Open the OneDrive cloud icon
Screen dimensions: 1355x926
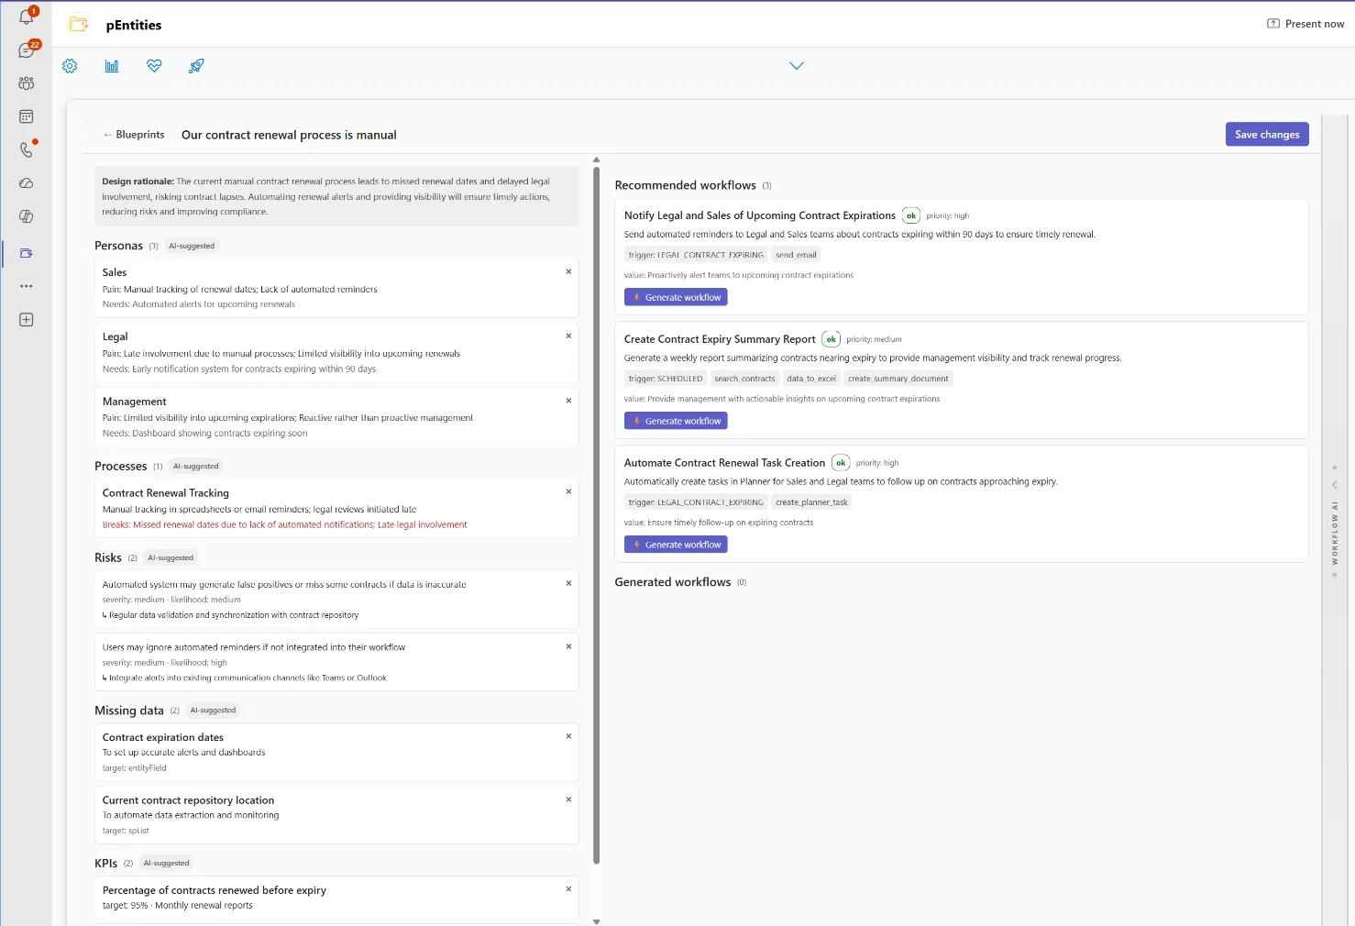[x=27, y=183]
